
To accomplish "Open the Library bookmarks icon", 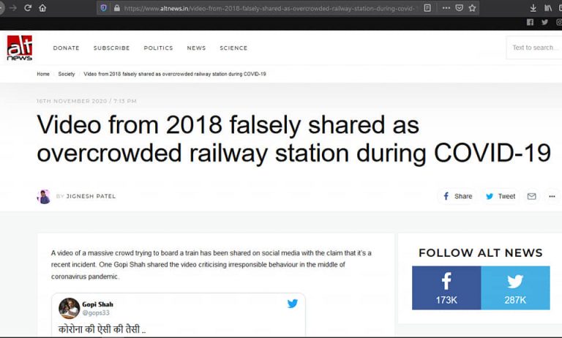I will click(547, 8).
